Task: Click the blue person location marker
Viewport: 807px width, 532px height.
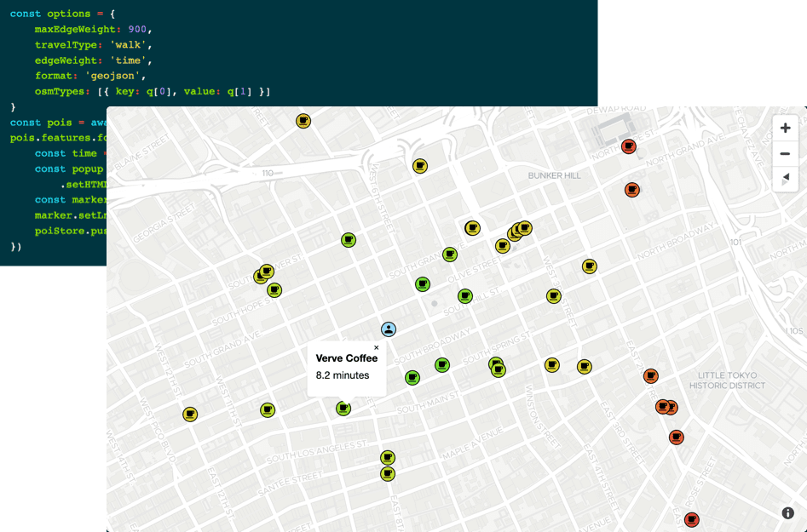Action: coord(389,329)
